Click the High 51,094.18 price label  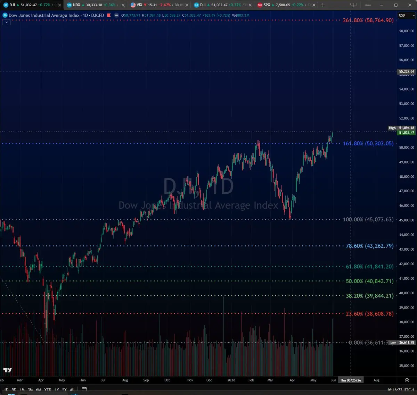pyautogui.click(x=401, y=128)
